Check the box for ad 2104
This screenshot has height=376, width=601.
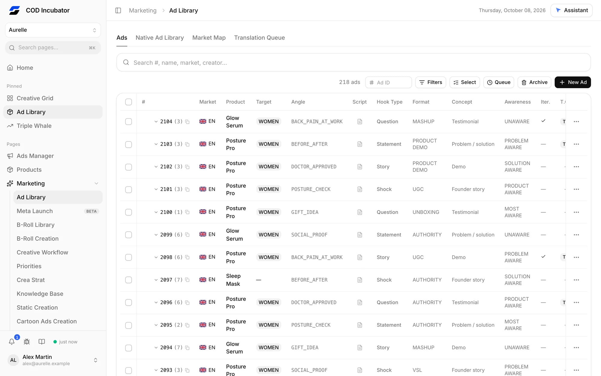point(128,122)
